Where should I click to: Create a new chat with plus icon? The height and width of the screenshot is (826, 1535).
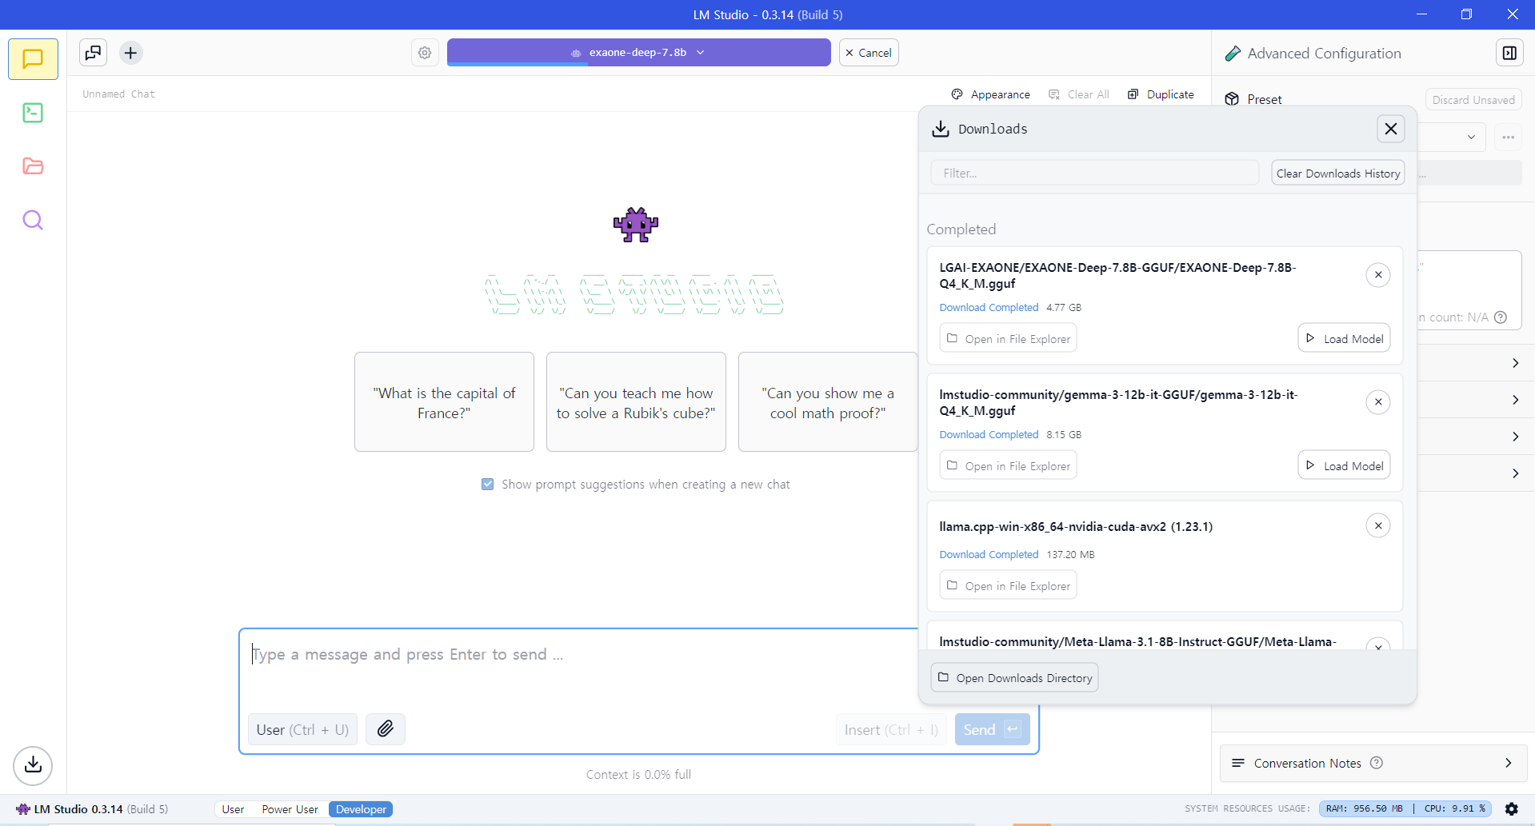130,53
